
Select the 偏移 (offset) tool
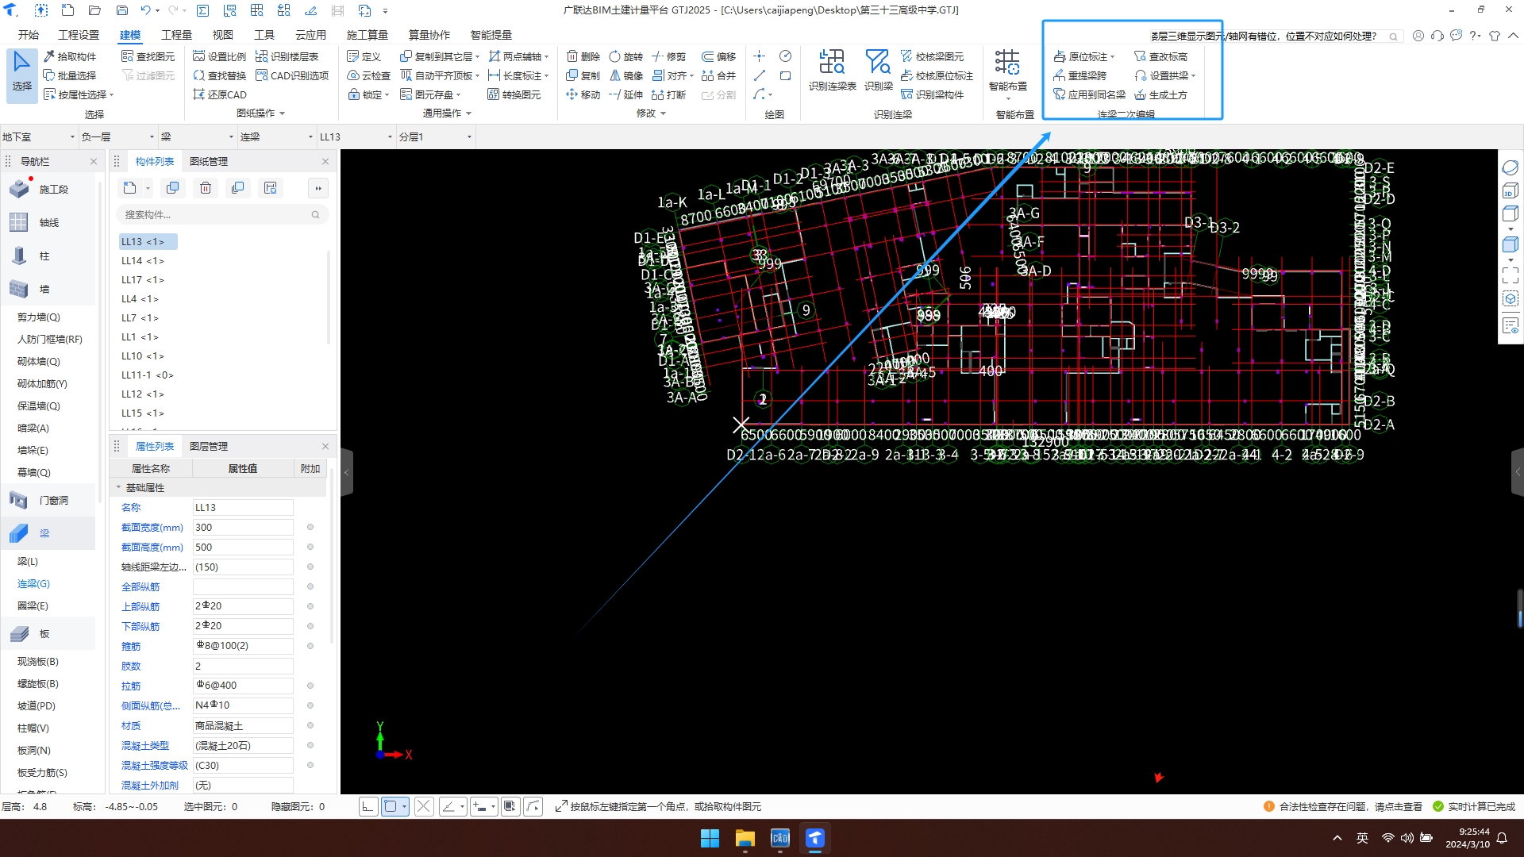tap(719, 56)
